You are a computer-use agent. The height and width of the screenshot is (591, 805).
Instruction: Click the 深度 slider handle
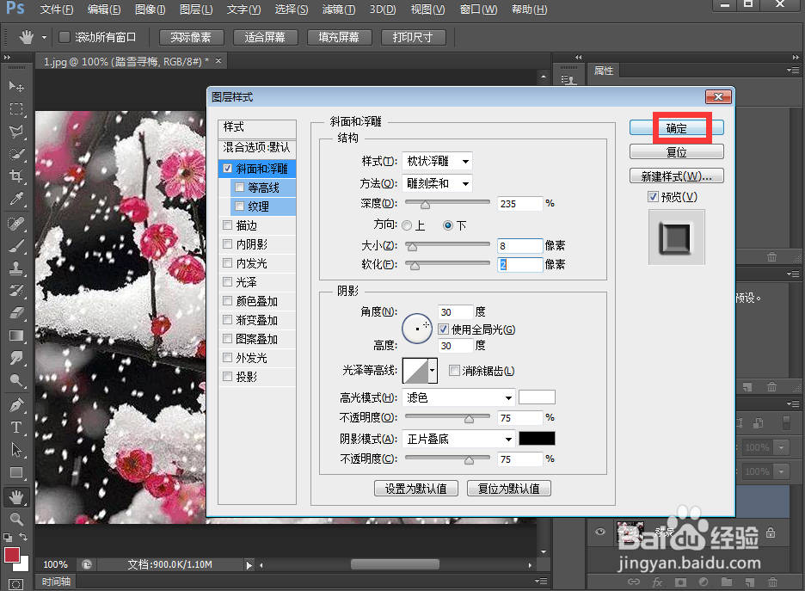(x=425, y=205)
